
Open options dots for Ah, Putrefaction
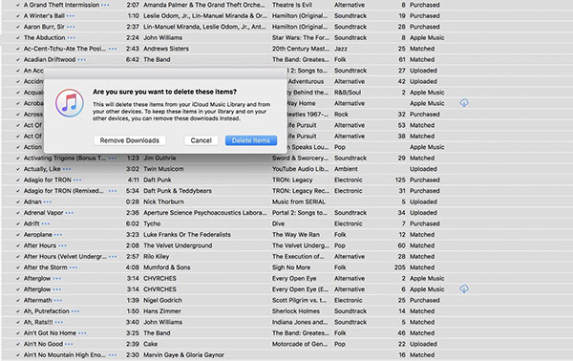(x=75, y=311)
